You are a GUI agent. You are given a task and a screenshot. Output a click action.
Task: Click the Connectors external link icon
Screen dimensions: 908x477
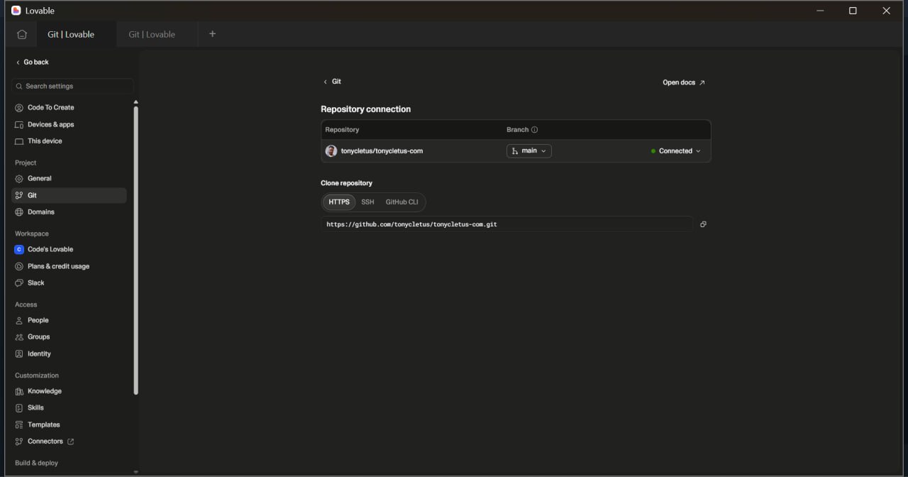(70, 442)
